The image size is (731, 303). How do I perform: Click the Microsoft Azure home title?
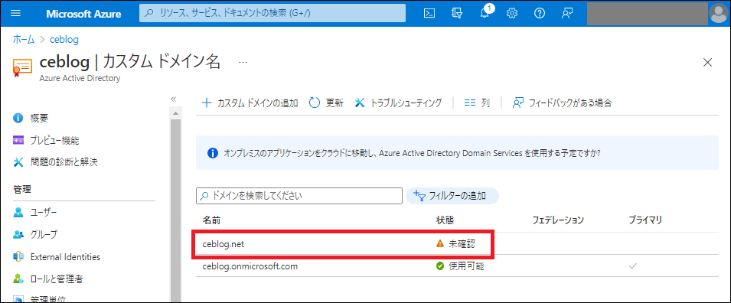[83, 14]
